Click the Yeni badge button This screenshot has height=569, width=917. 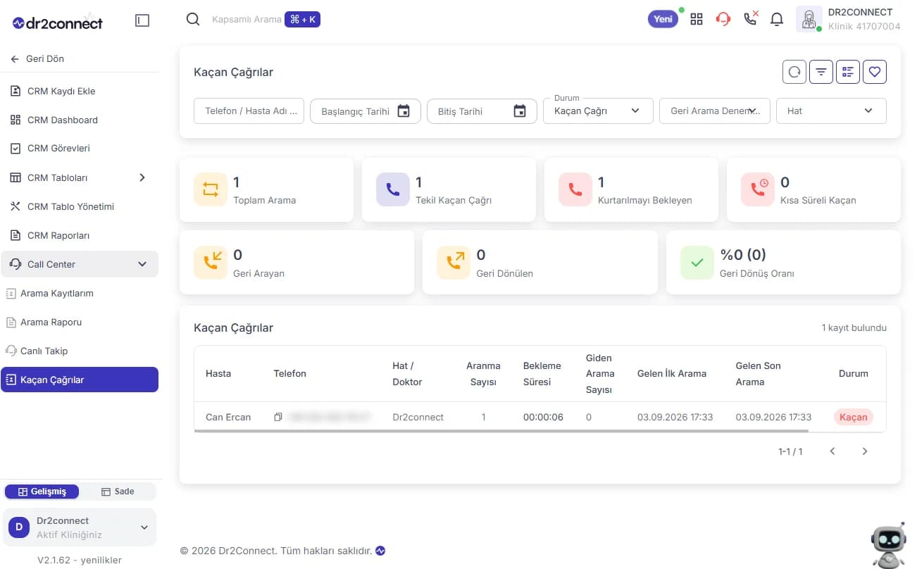(663, 19)
